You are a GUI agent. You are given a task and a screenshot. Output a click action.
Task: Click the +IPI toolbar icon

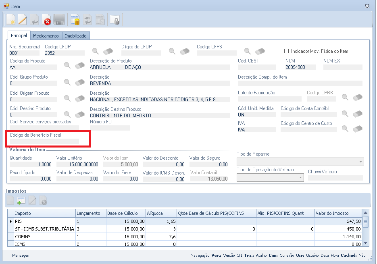87,19
